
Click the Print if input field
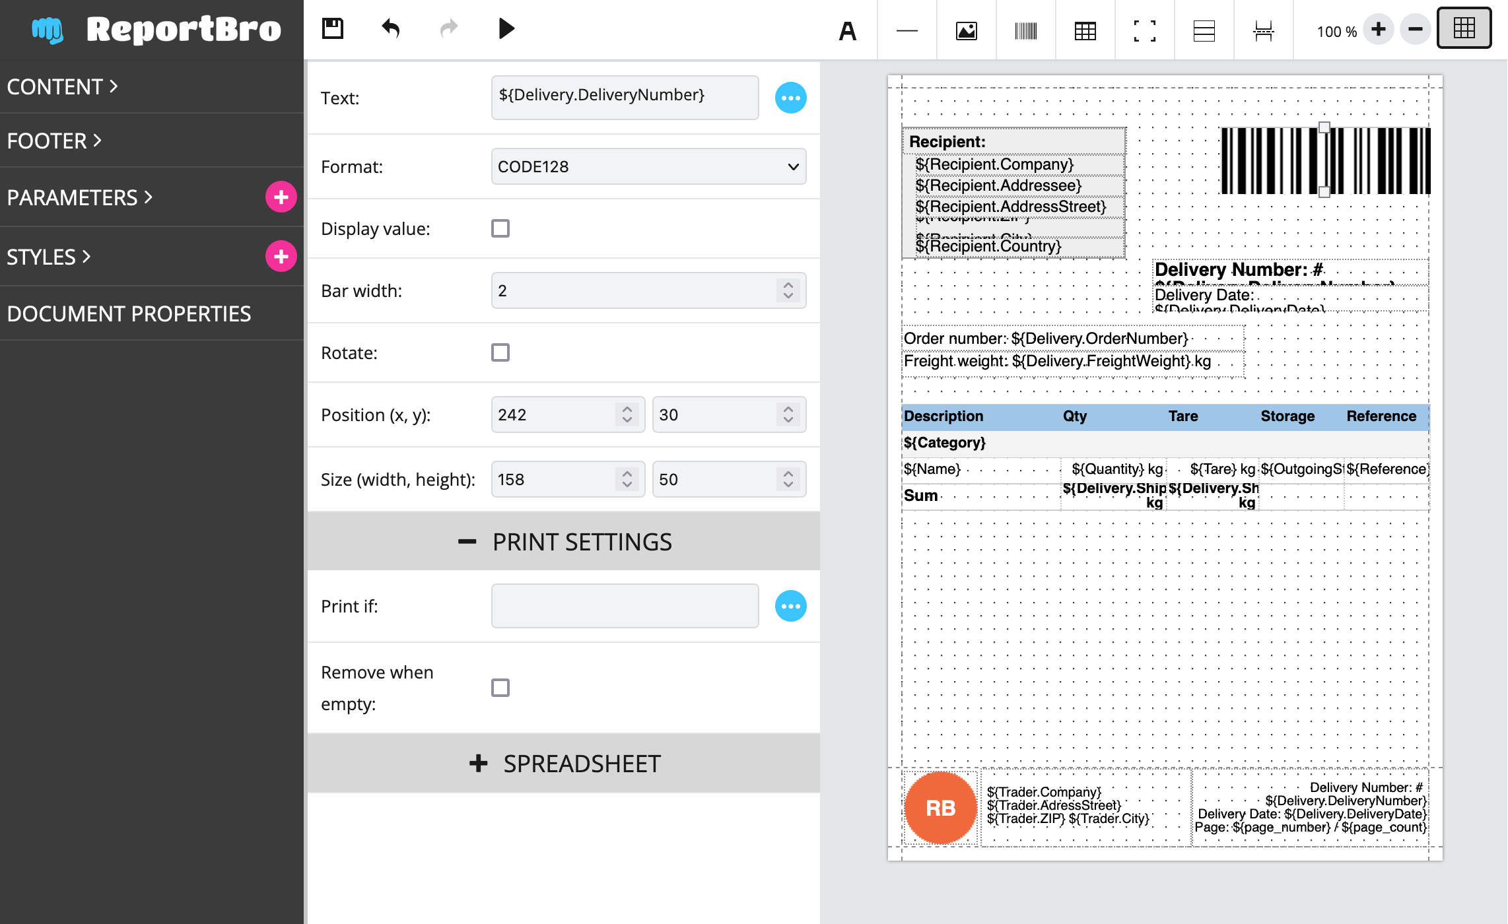[x=625, y=607]
